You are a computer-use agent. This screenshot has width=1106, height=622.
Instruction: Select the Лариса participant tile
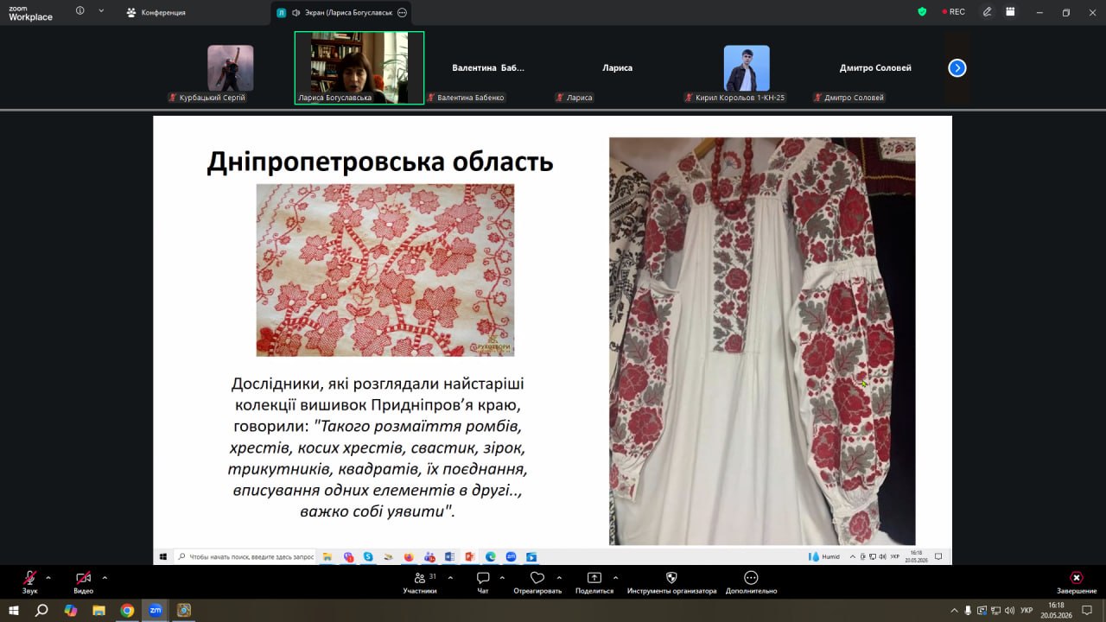(x=617, y=68)
